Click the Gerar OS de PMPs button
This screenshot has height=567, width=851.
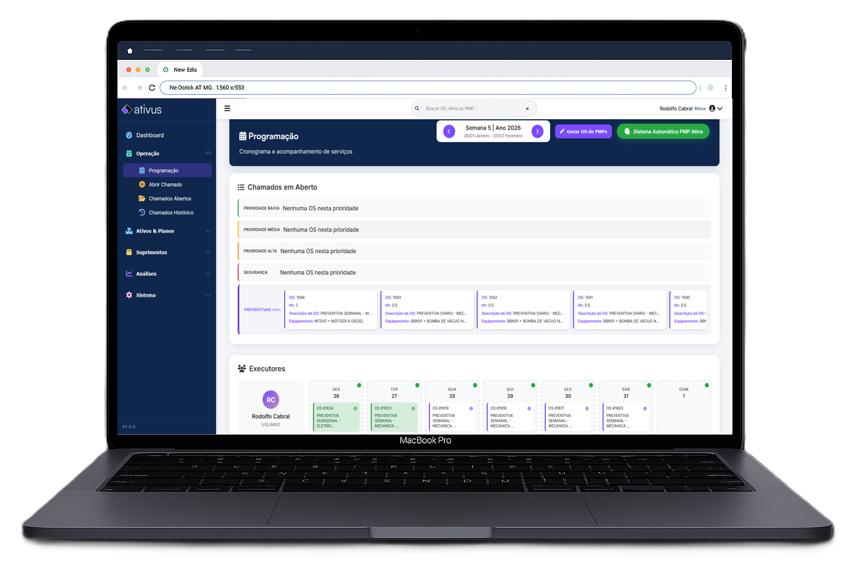(583, 131)
